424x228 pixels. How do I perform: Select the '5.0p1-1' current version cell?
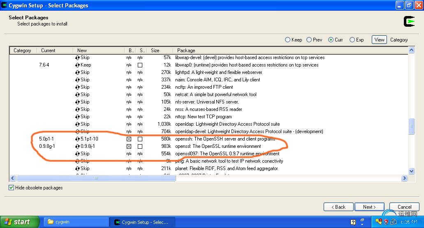[46, 139]
